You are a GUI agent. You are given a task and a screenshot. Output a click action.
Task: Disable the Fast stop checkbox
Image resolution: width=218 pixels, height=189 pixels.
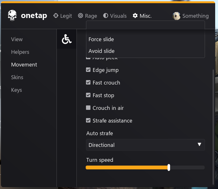(88, 95)
